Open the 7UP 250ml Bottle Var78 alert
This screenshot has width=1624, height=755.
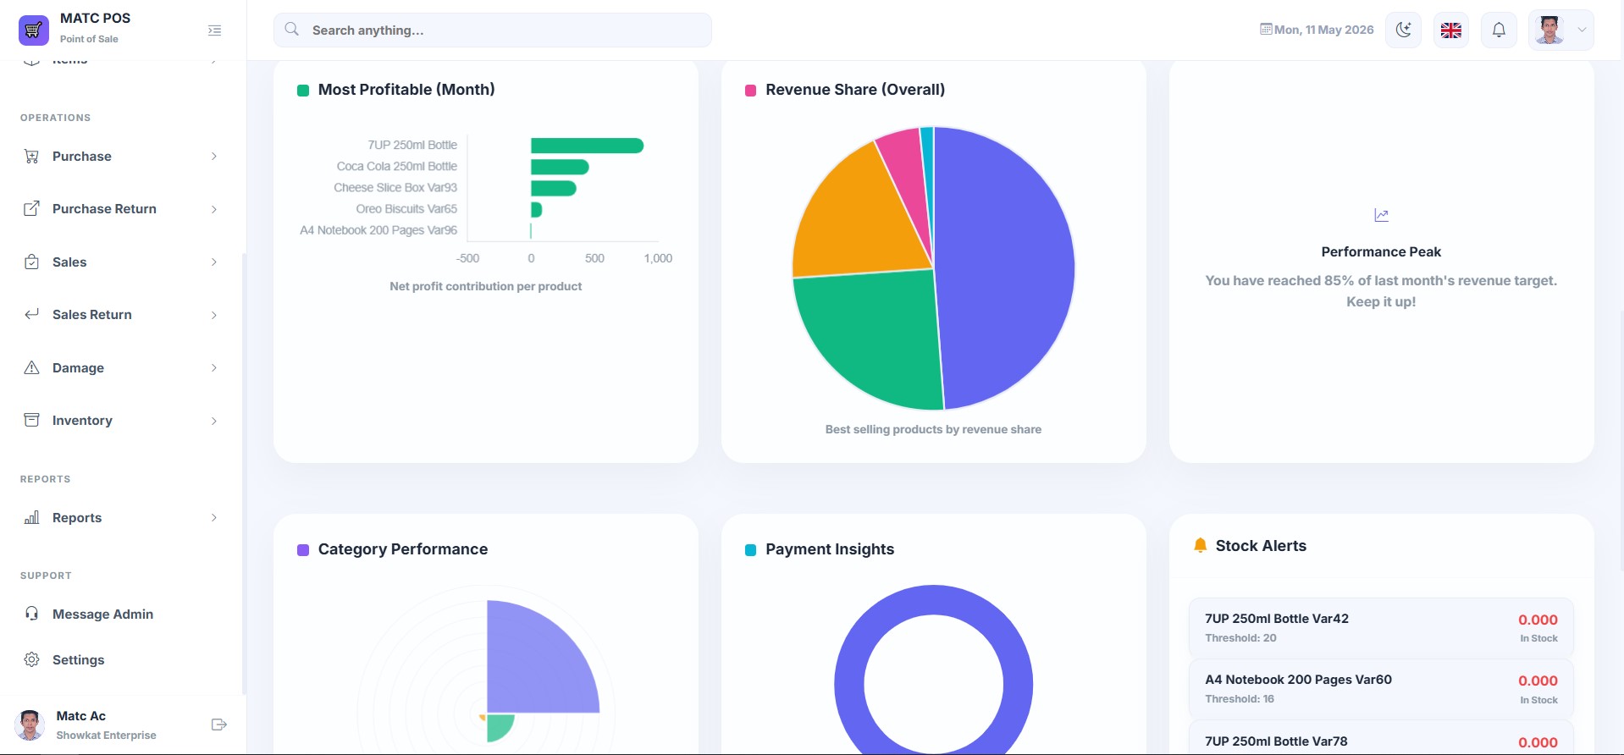[1381, 738]
